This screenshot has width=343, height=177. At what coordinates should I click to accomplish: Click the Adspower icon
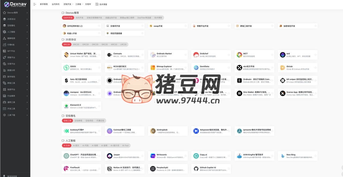(196, 131)
